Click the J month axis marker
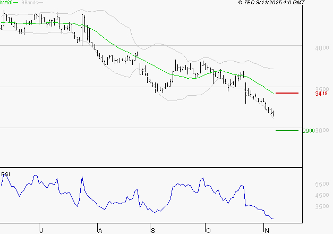This screenshot has height=234, width=333. coord(41,230)
